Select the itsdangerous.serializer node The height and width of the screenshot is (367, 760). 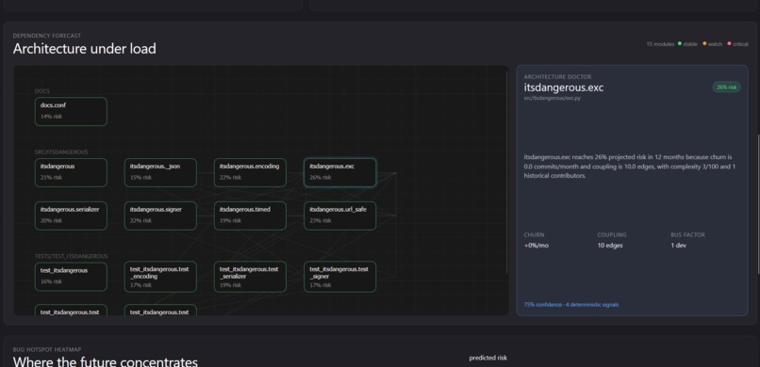coord(71,215)
